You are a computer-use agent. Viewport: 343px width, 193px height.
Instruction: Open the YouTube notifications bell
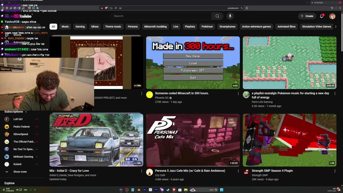322,16
